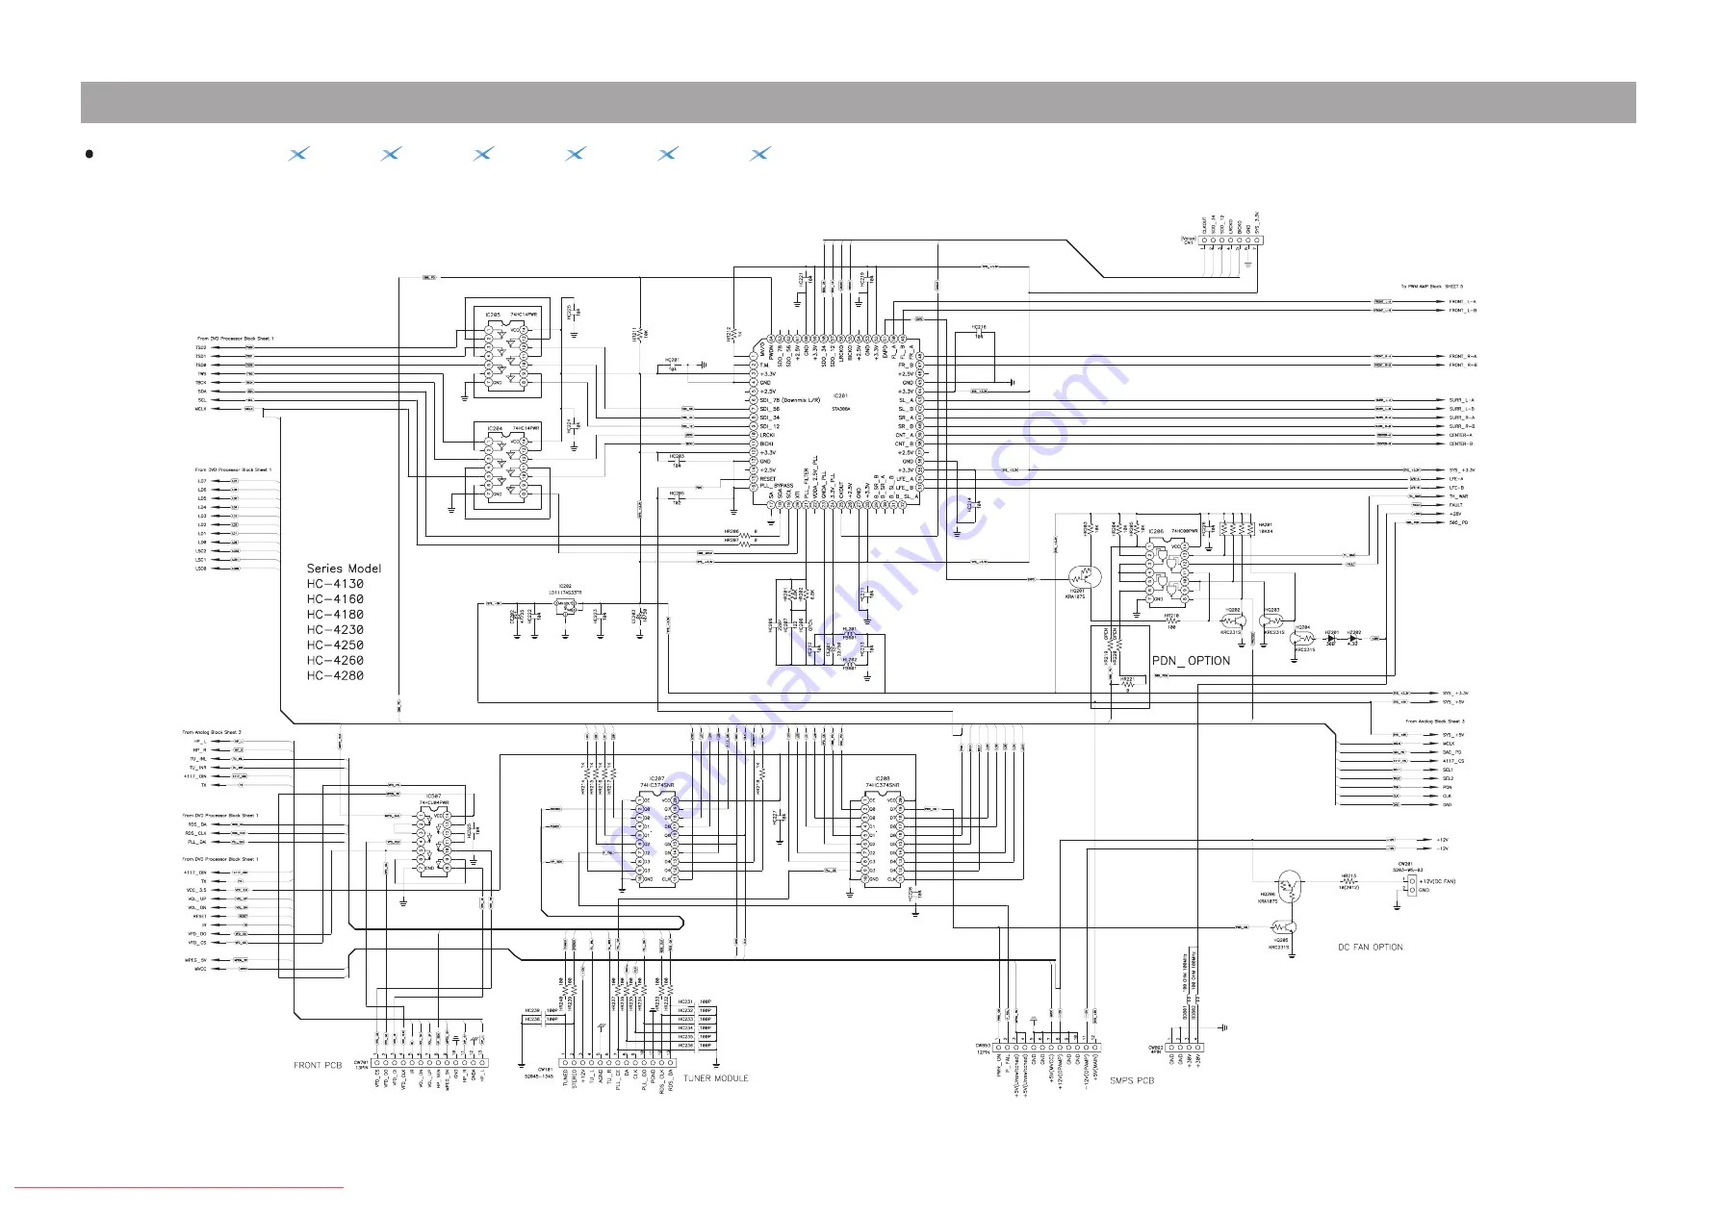Viewport: 1720px width, 1215px height.
Task: Click the IC205 74HC14PWR chip symbol
Action: point(504,357)
